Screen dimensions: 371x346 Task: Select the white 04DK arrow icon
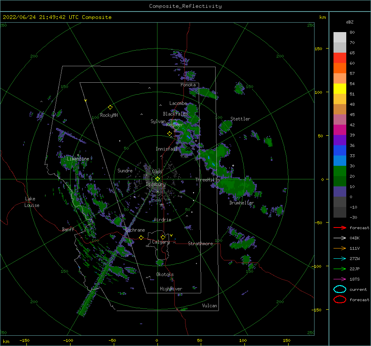click(340, 238)
